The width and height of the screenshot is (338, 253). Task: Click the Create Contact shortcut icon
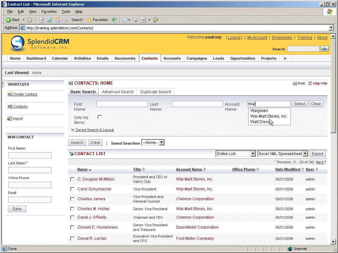(x=10, y=94)
